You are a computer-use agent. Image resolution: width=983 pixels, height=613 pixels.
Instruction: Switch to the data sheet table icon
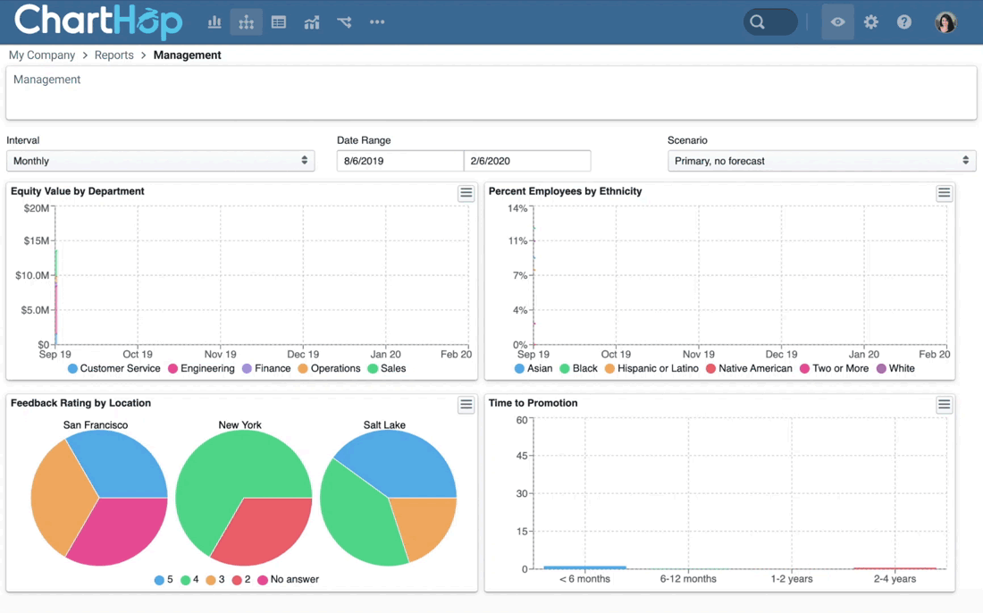[x=278, y=21]
